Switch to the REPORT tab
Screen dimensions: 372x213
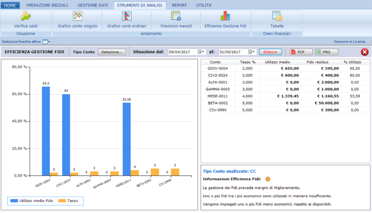[x=179, y=5]
